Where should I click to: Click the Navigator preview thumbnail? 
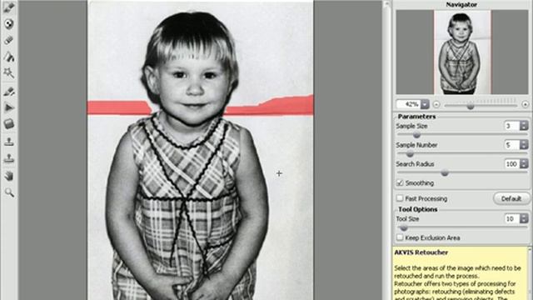[462, 52]
